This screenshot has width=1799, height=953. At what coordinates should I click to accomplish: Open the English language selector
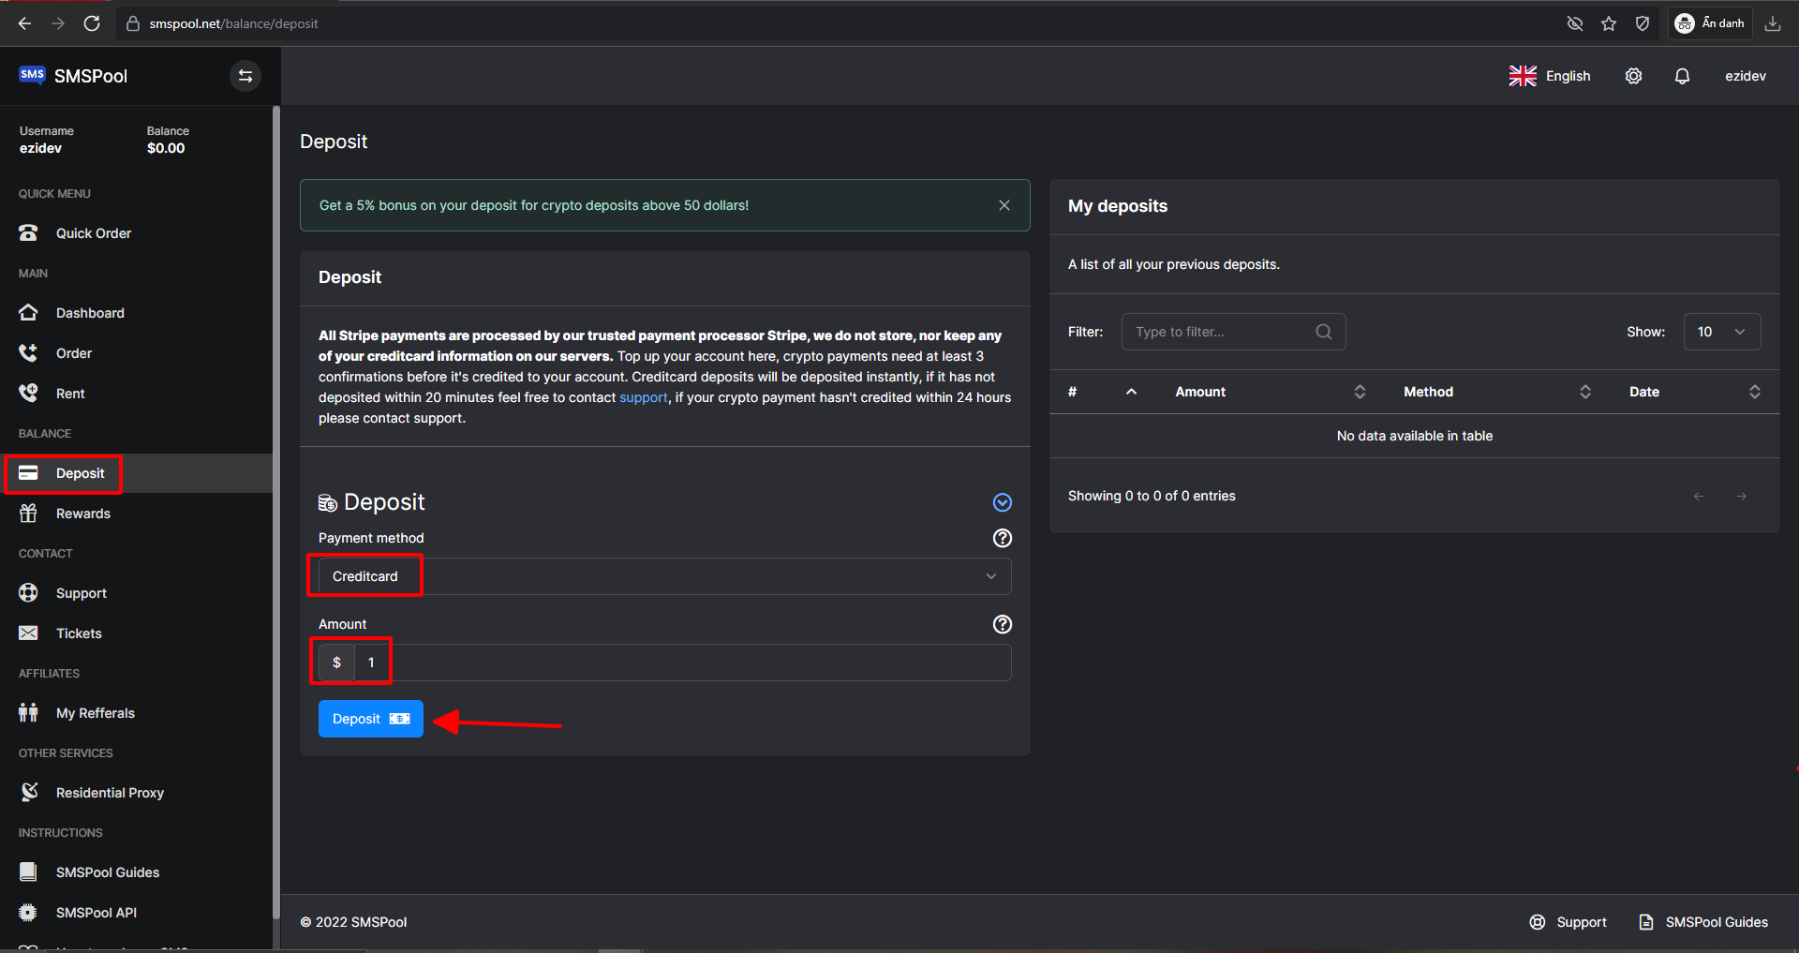click(1550, 76)
